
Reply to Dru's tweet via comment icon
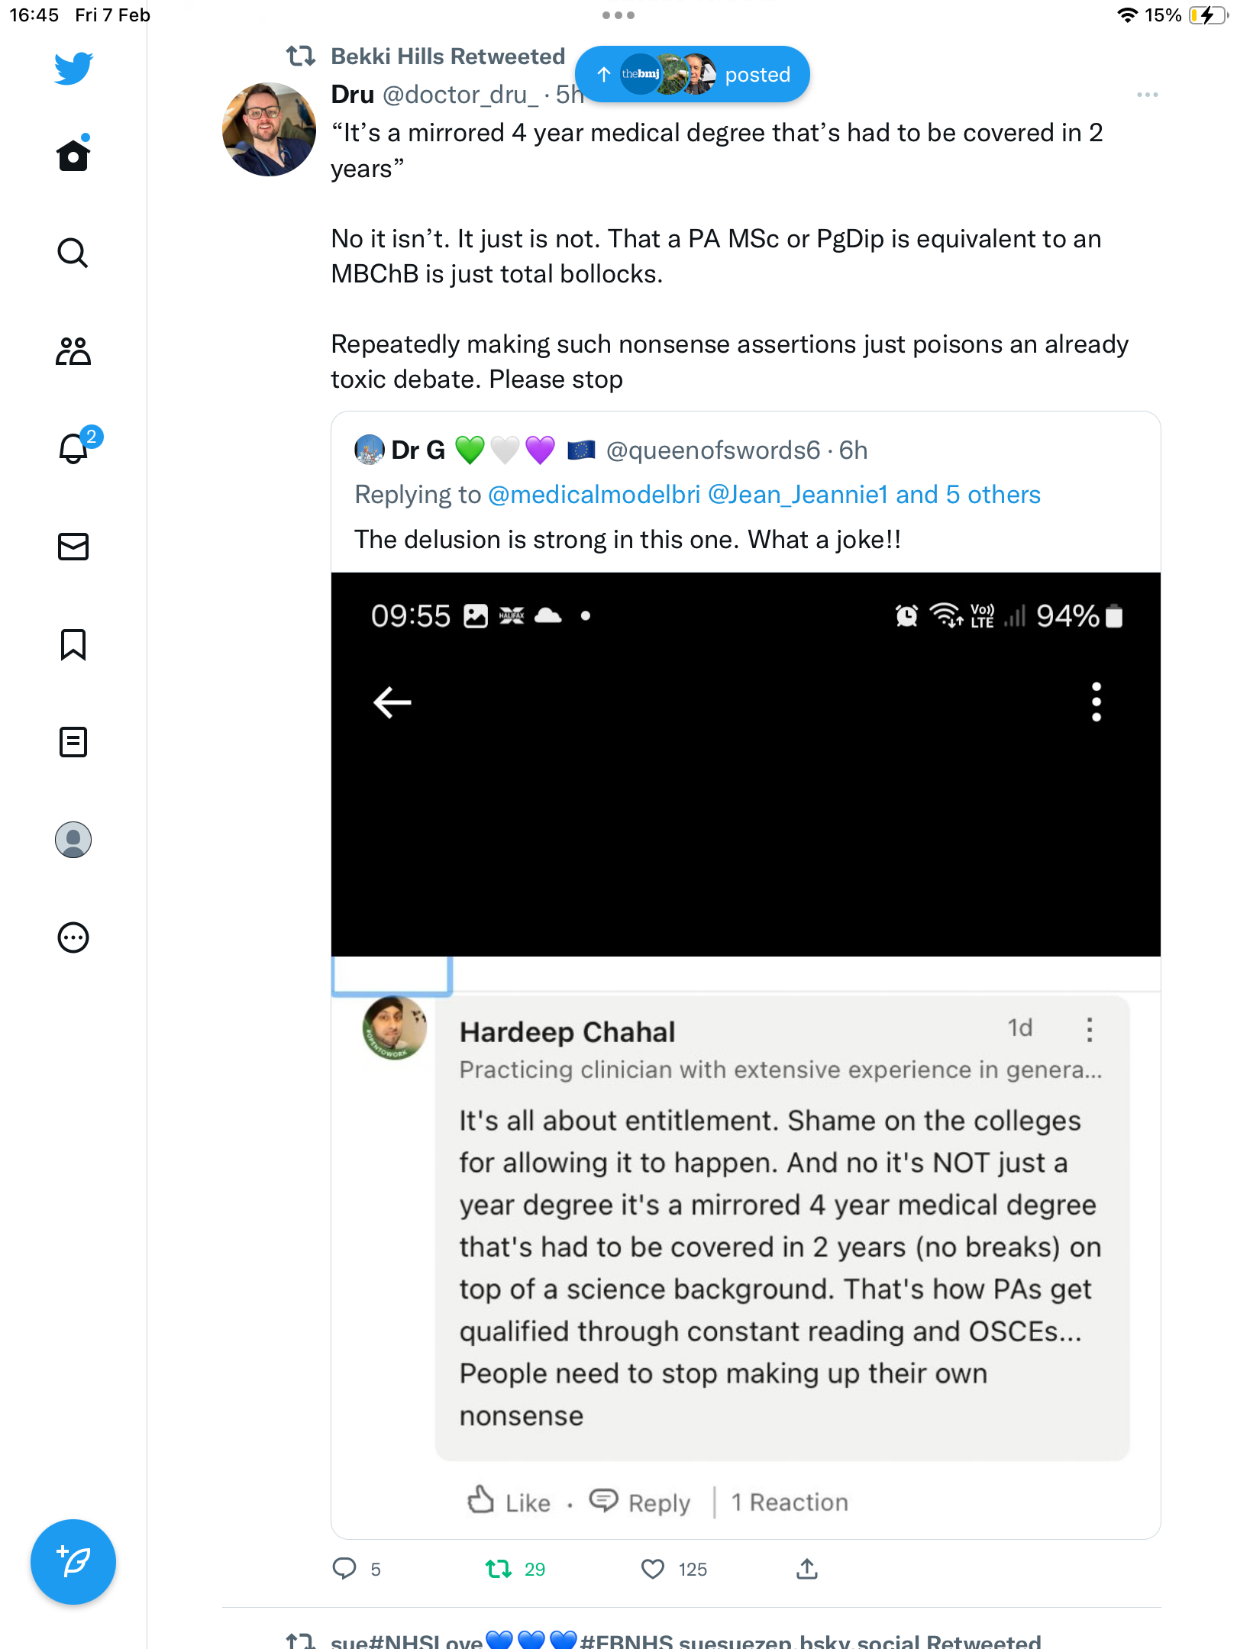[344, 1569]
